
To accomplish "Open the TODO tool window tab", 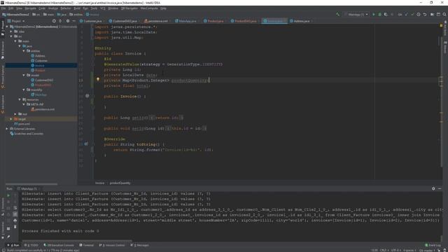I will pos(31,245).
